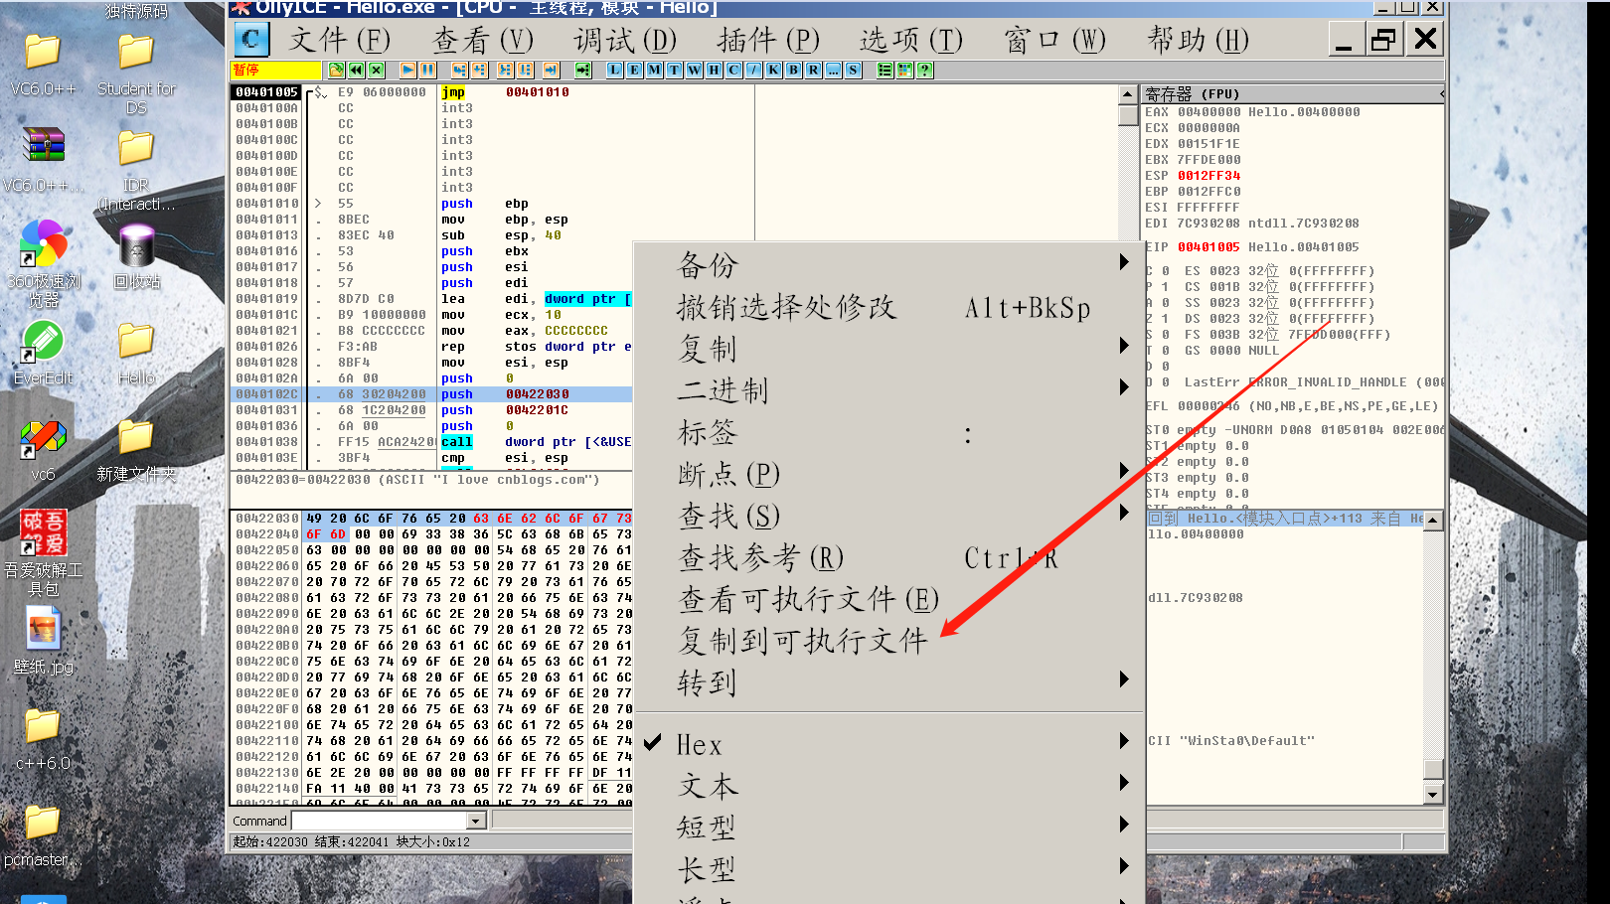The height and width of the screenshot is (904, 1610).
Task: Open the appearance color grid icon
Action: click(905, 70)
